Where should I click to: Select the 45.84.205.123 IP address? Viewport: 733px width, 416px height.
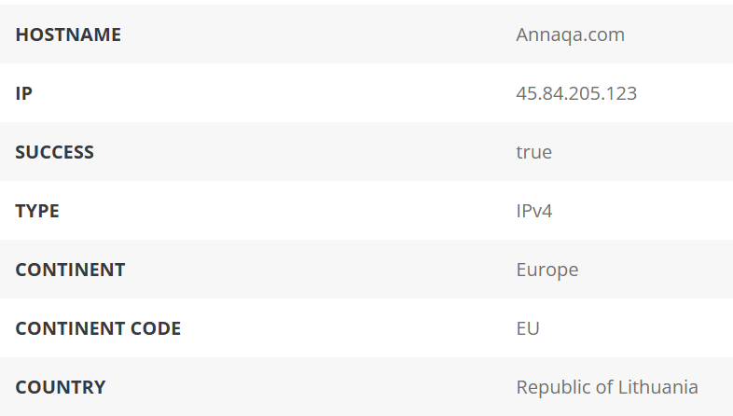point(576,93)
